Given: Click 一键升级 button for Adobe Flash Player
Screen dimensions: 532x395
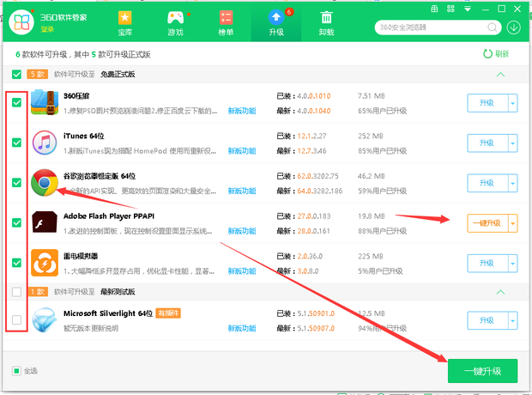Looking at the screenshot, I should pyautogui.click(x=487, y=222).
